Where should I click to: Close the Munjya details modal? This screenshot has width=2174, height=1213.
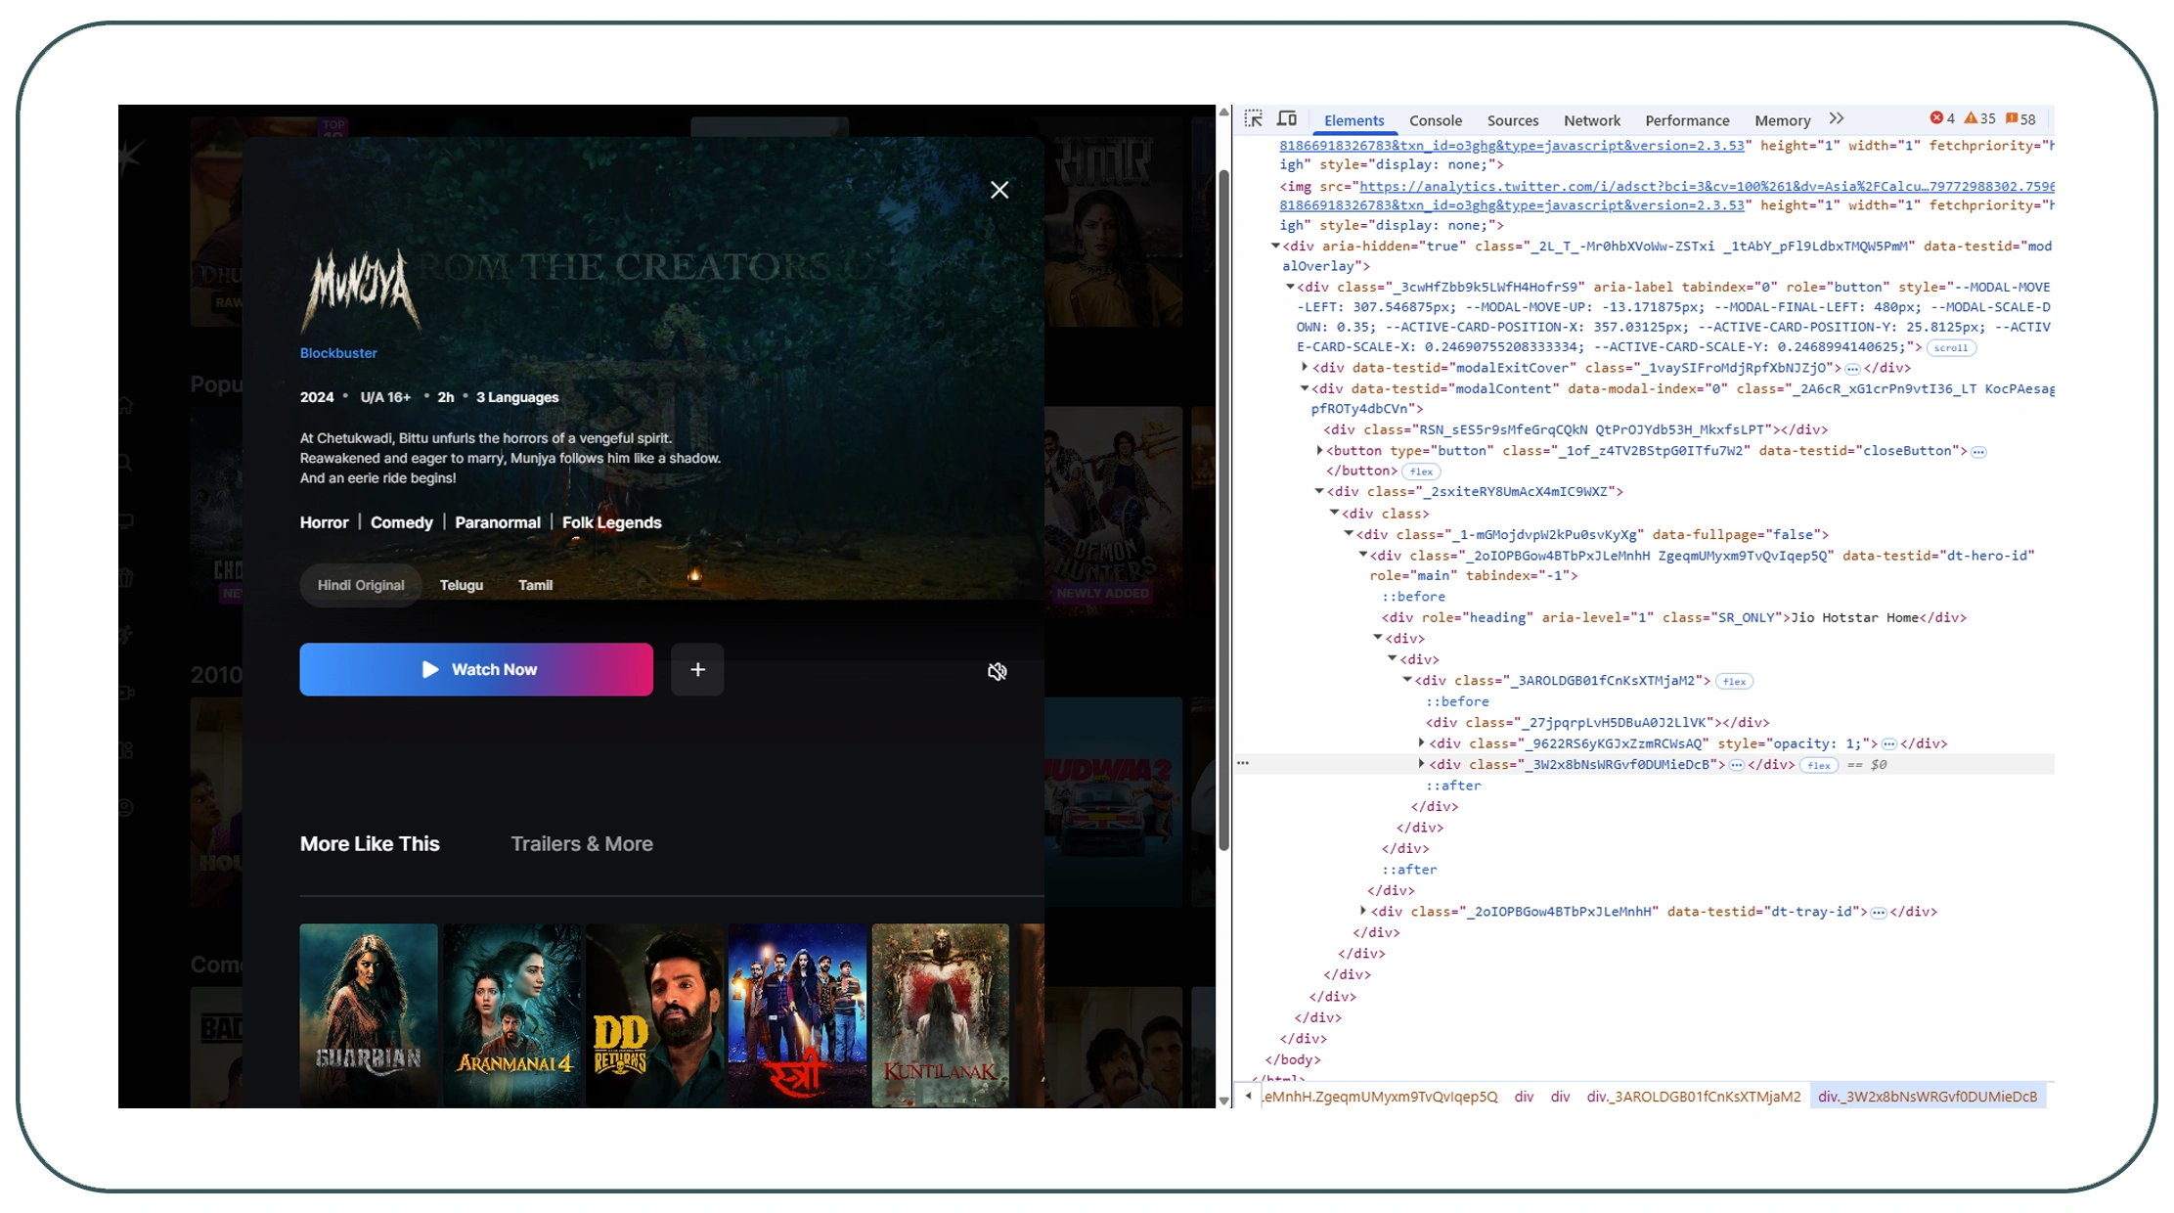coord(998,190)
